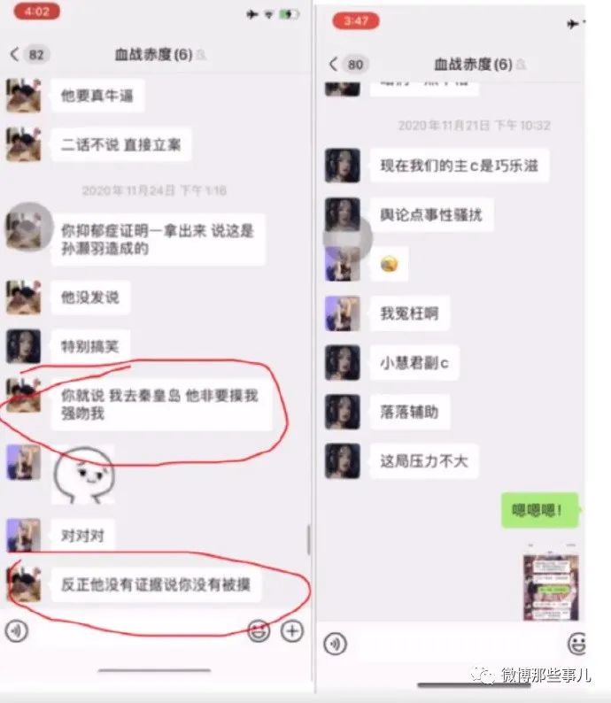Tap avatar next to 他要真牛逼 message
611x703 pixels.
coord(24,95)
